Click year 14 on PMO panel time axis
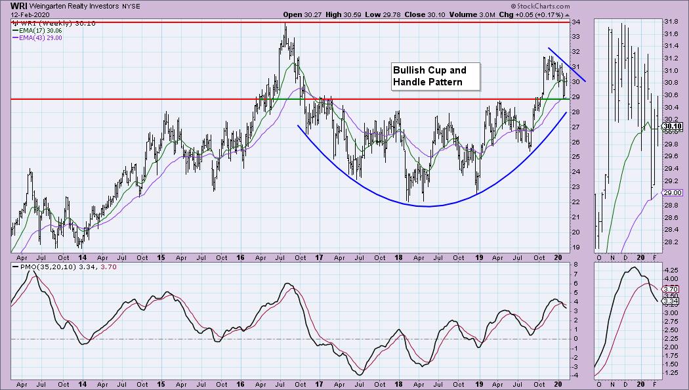The image size is (689, 390). (82, 384)
